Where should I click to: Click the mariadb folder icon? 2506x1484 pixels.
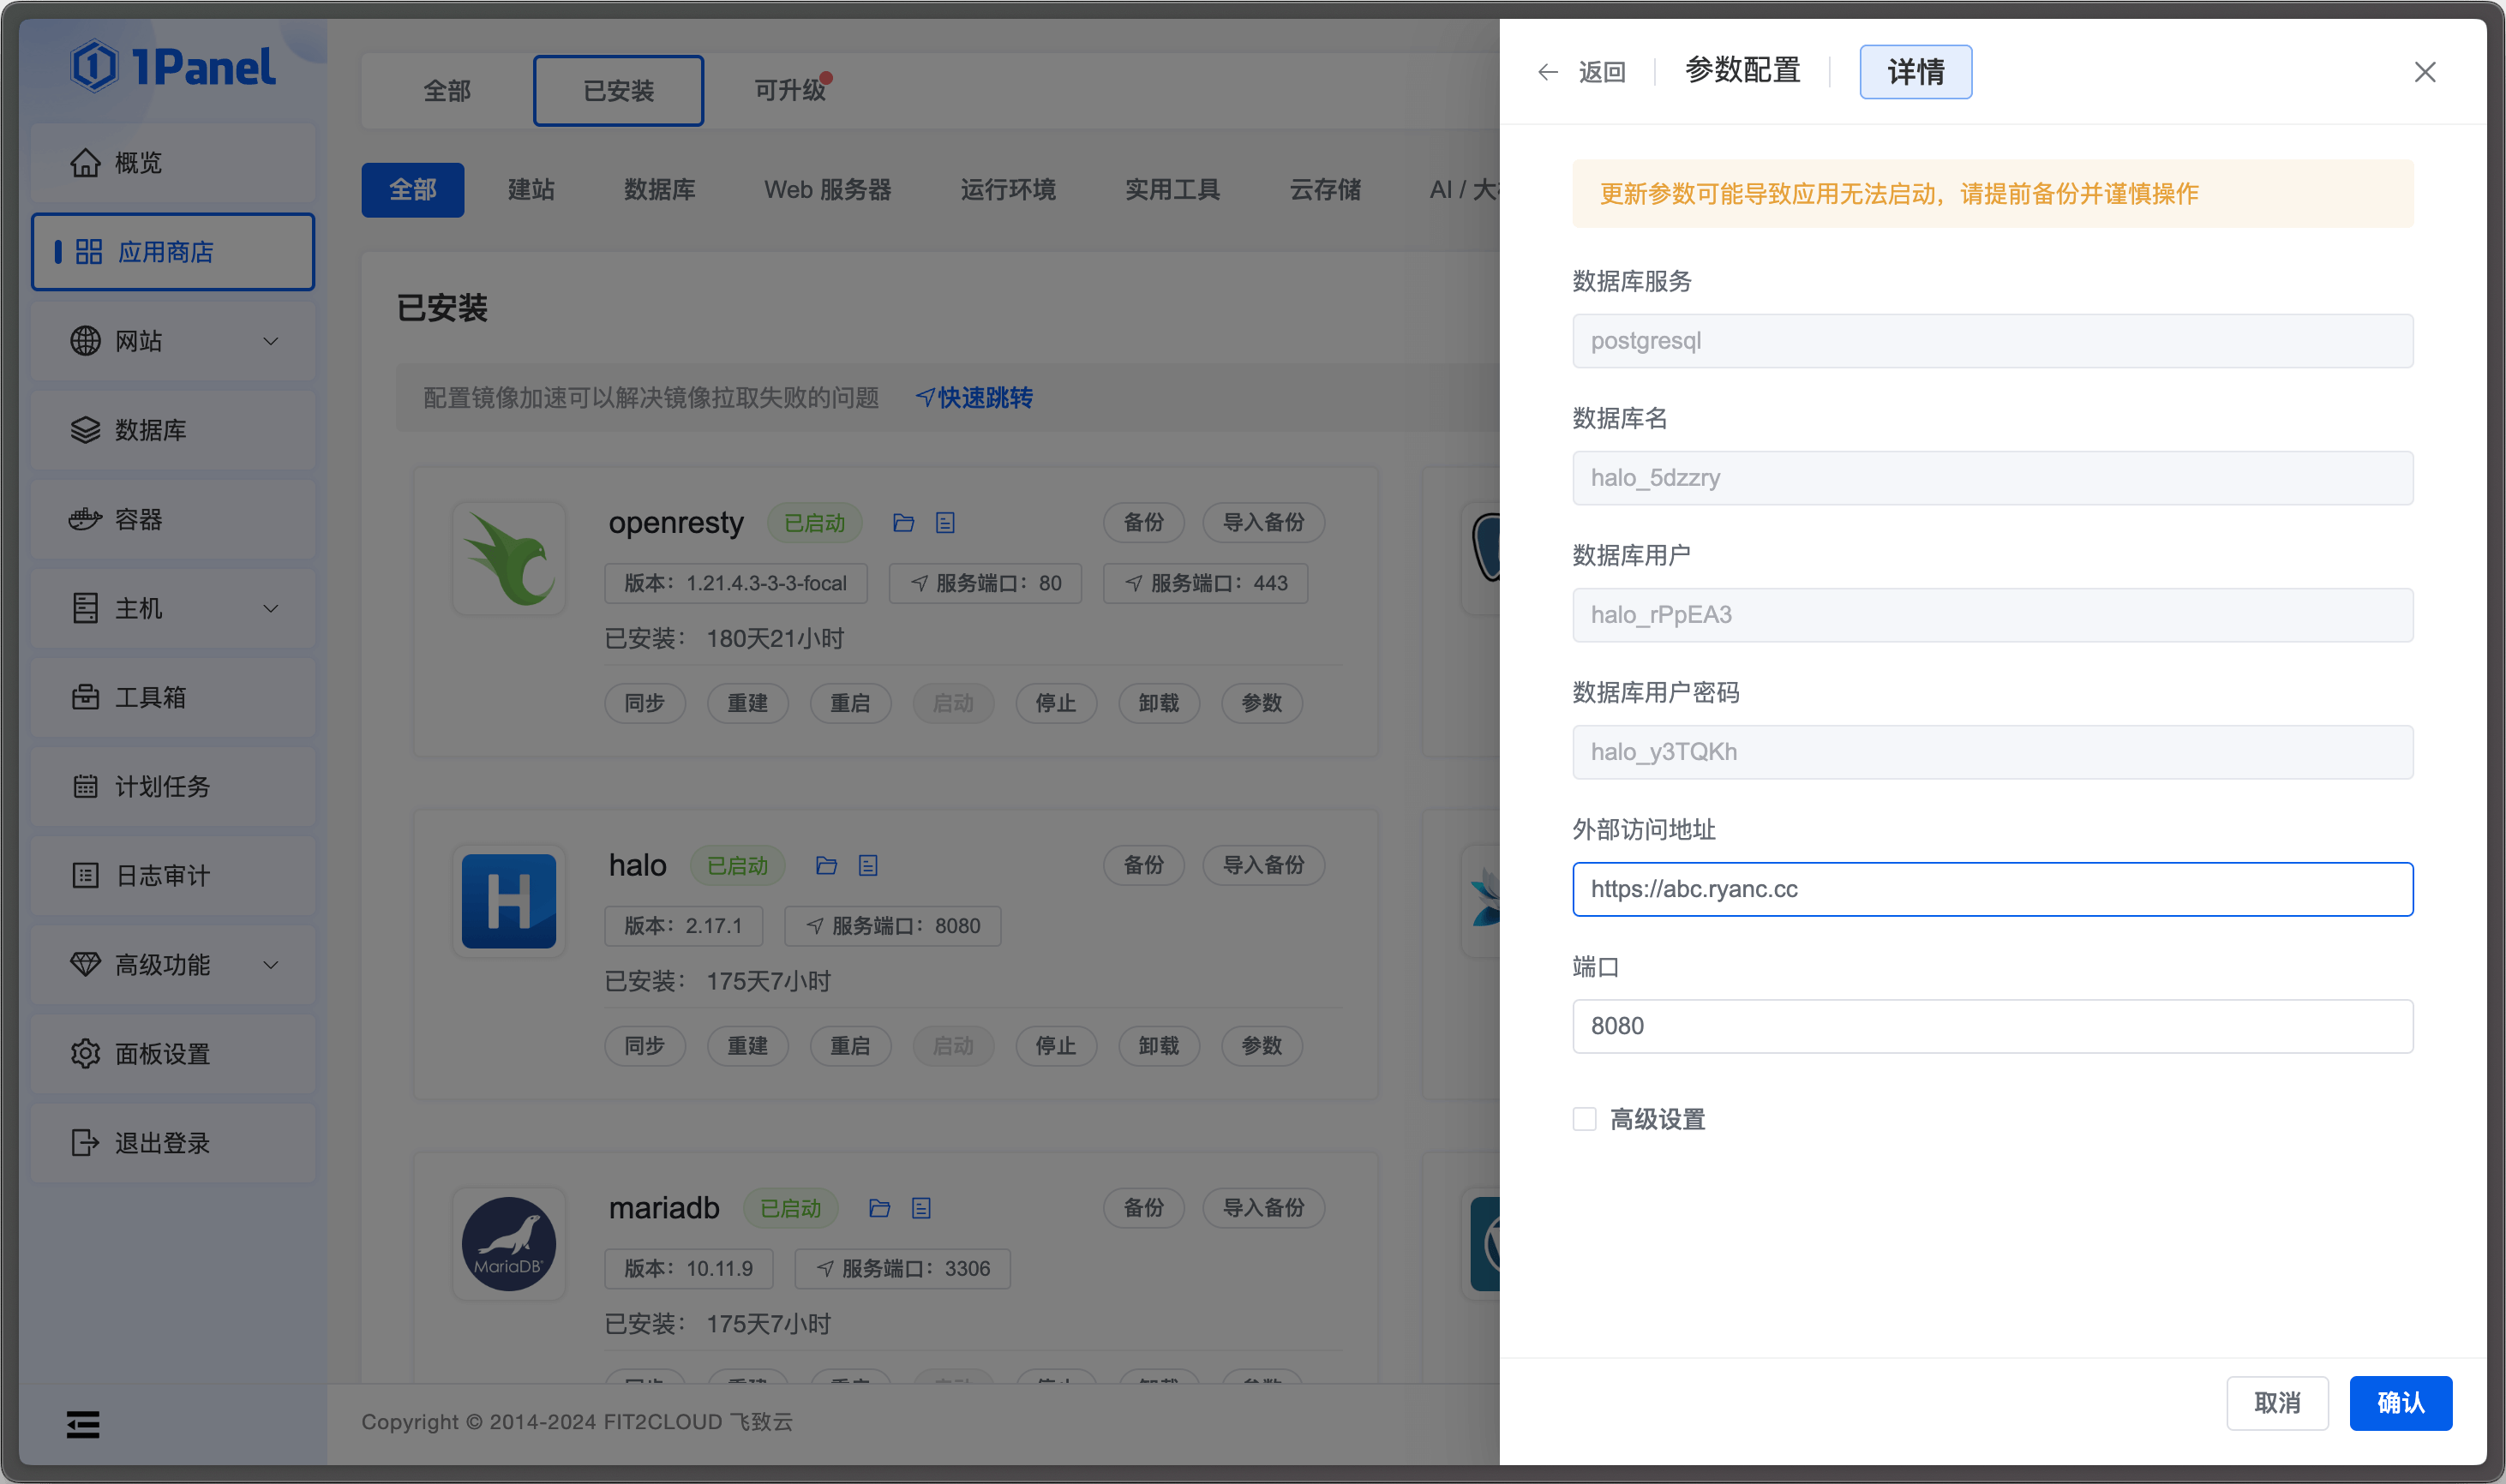(x=879, y=1208)
